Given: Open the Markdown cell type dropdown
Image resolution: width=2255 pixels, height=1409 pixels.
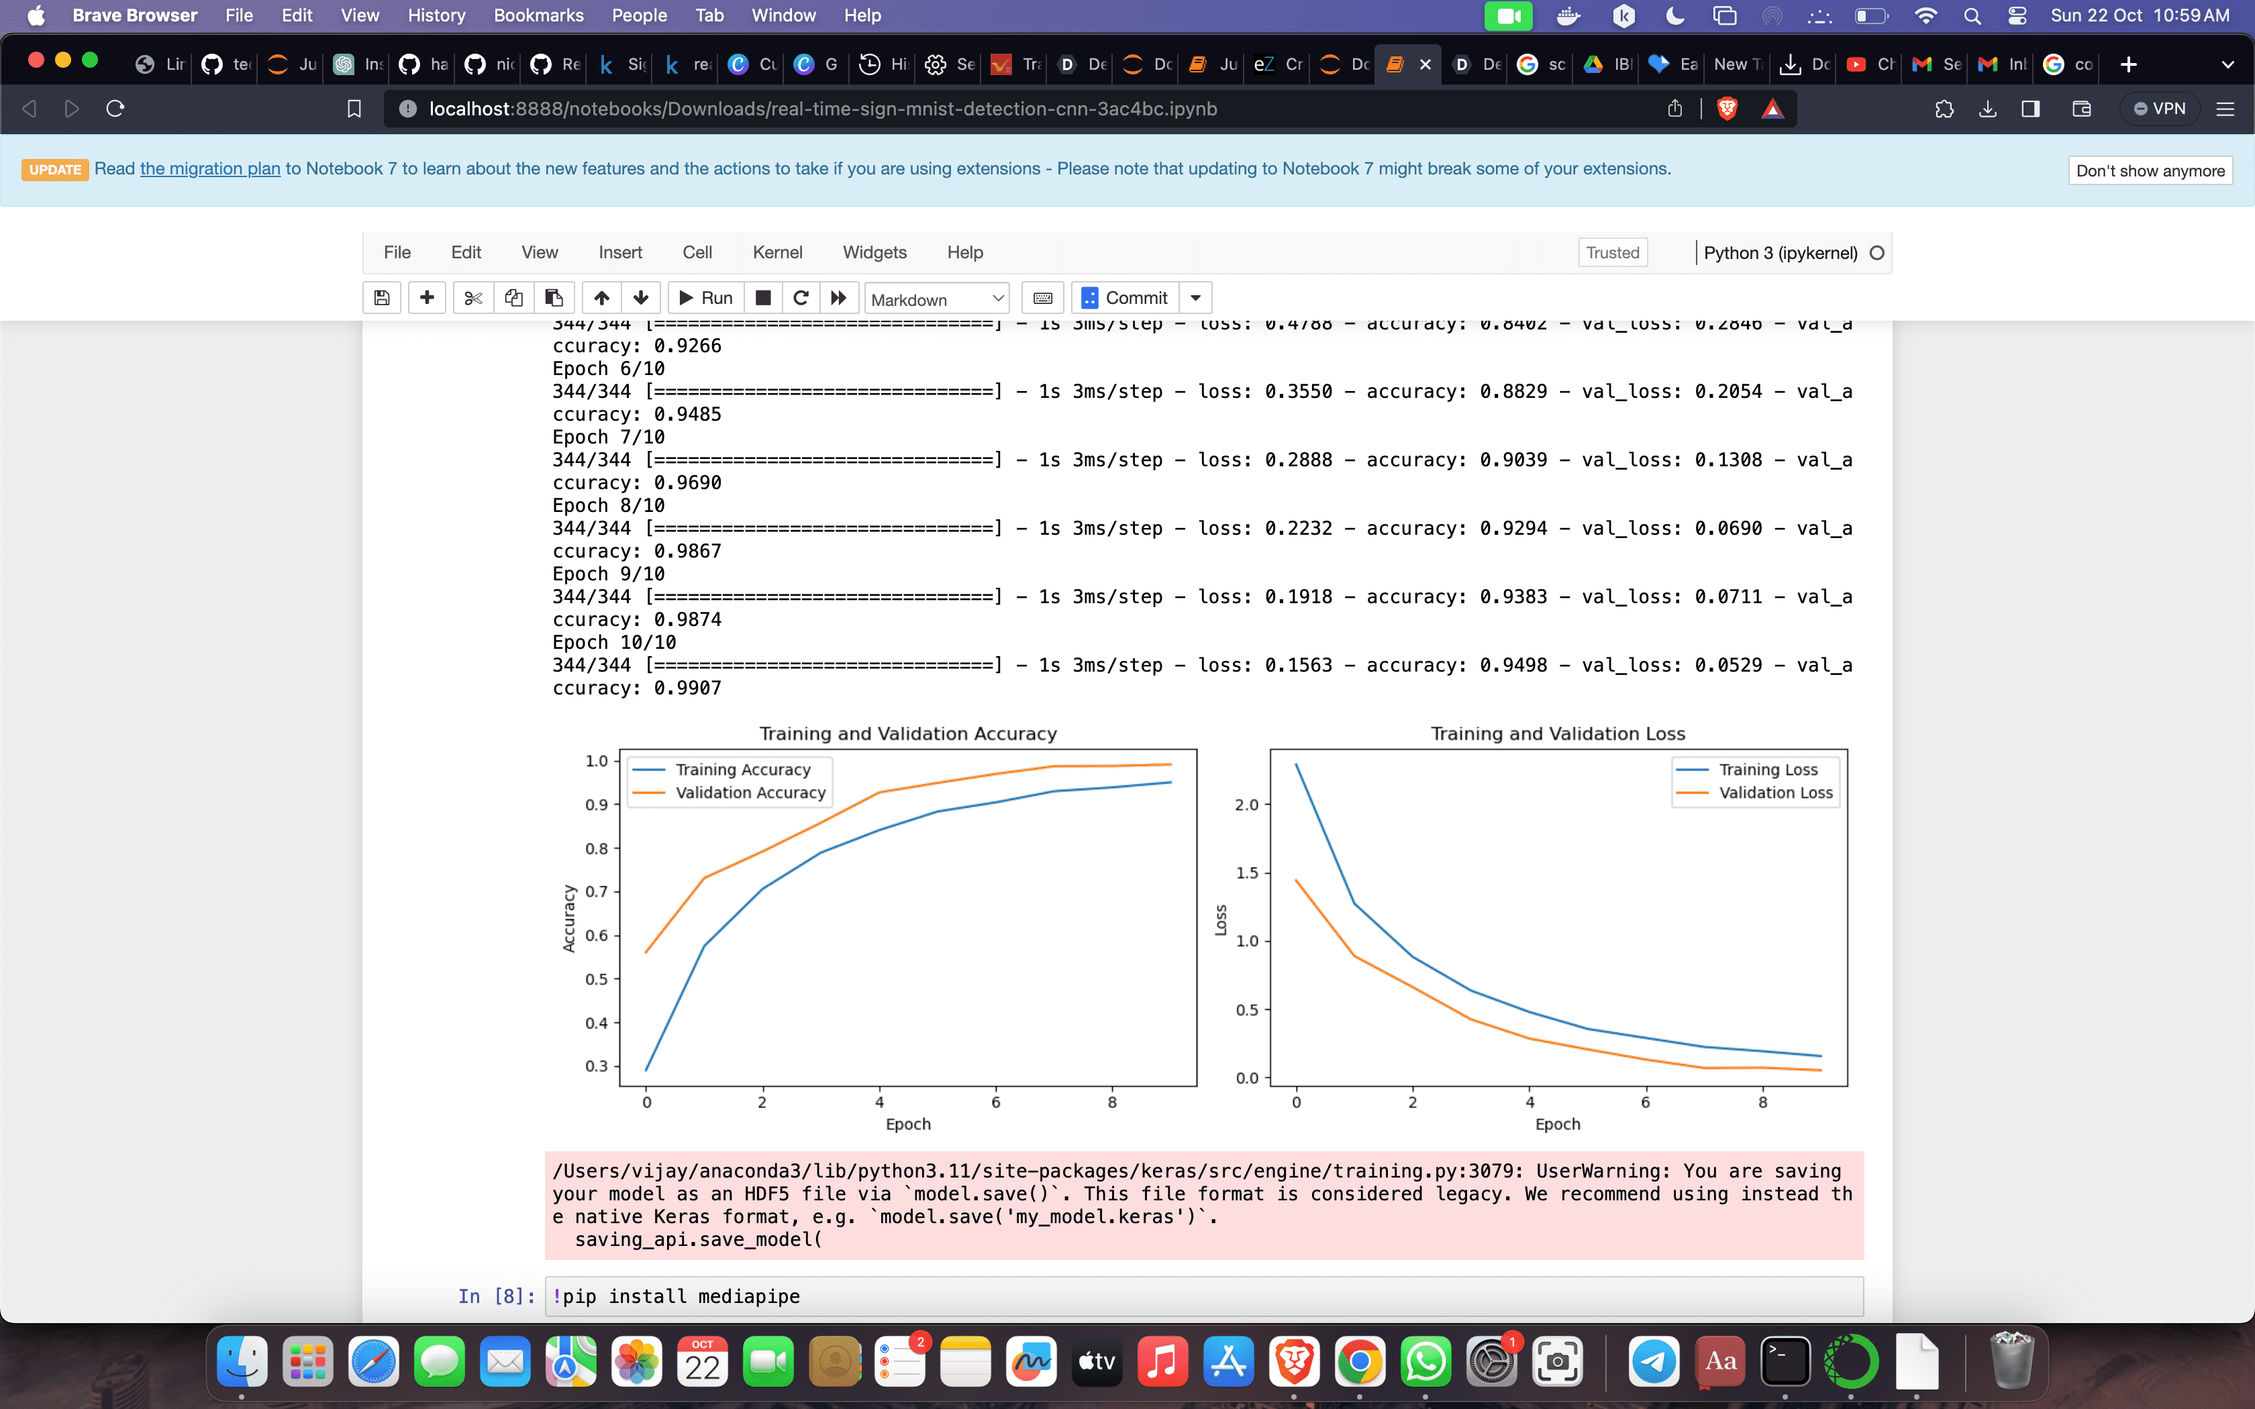Looking at the screenshot, I should (x=936, y=299).
